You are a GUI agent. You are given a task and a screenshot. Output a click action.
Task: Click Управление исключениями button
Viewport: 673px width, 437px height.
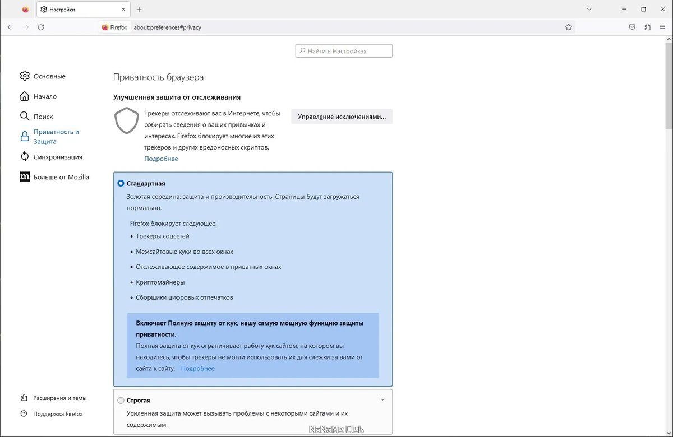342,117
